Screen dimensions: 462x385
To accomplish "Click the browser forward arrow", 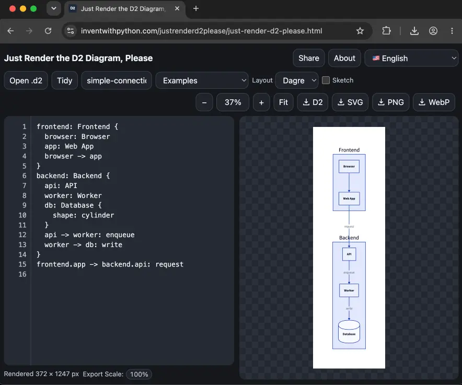I will [29, 31].
